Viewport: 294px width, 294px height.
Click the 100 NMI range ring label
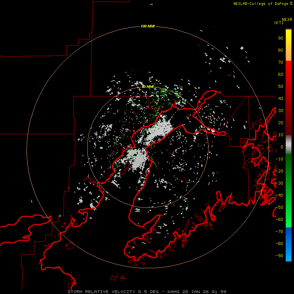click(x=148, y=26)
